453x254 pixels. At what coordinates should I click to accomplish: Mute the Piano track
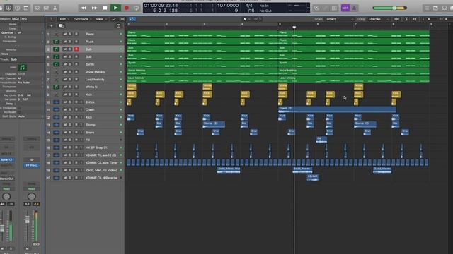pos(64,34)
